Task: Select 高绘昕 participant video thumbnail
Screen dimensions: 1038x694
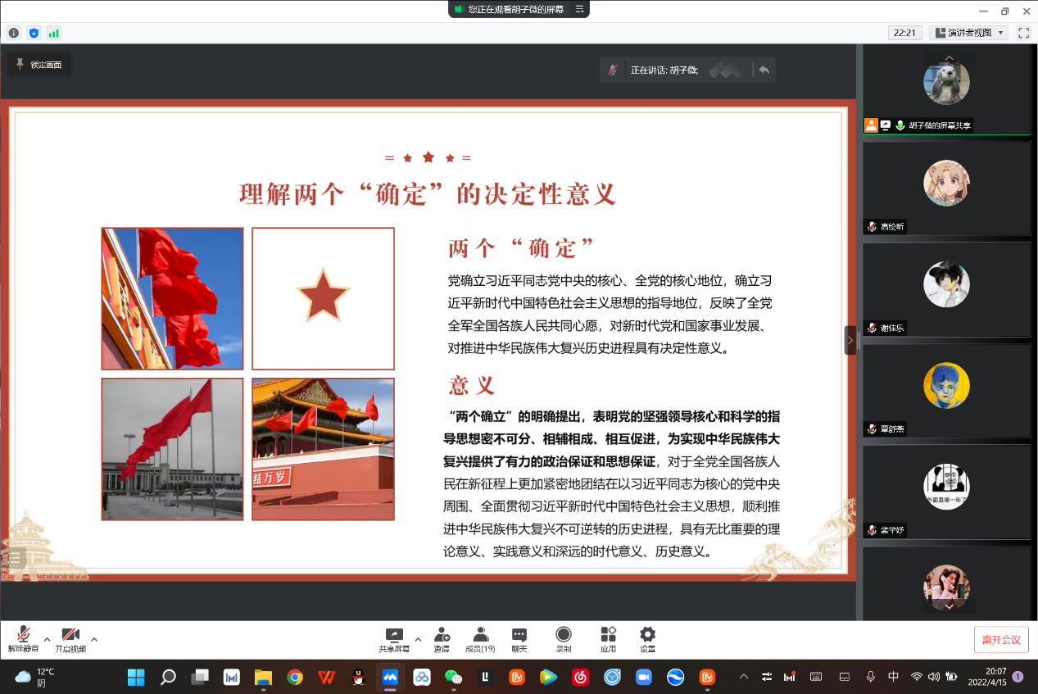Action: click(x=946, y=188)
